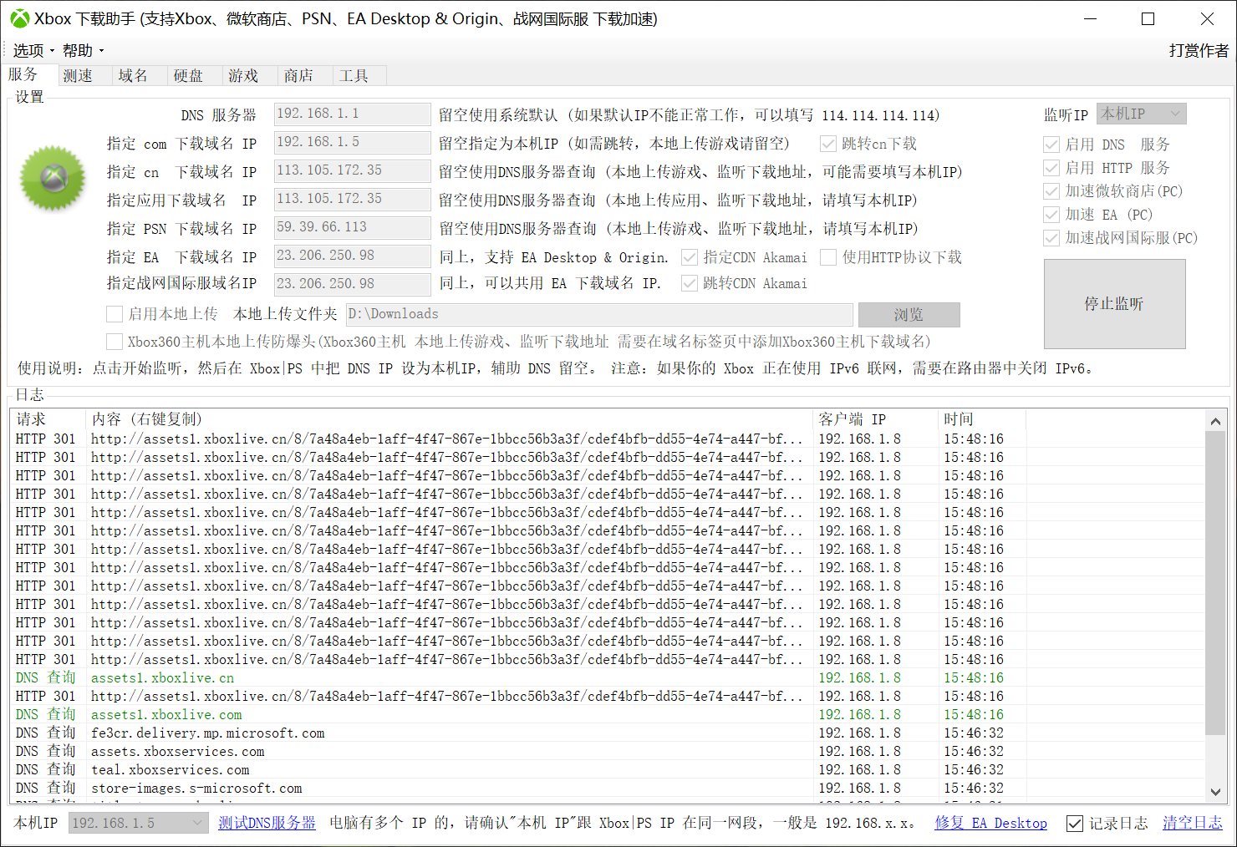The width and height of the screenshot is (1237, 847).
Task: Click the 浏览 button
Action: pyautogui.click(x=909, y=315)
